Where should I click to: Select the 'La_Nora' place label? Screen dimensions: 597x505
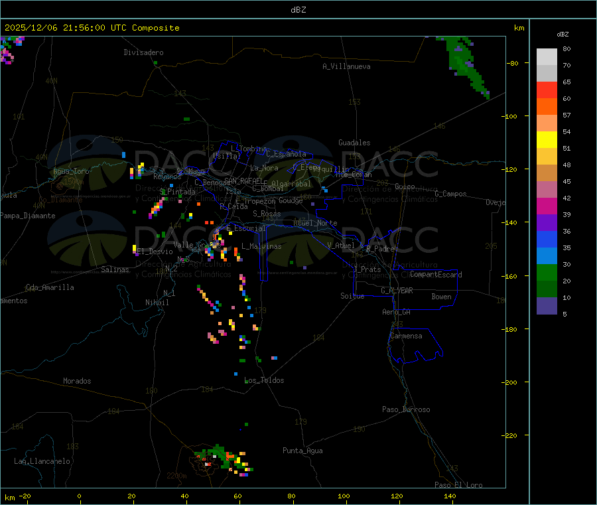(x=264, y=168)
